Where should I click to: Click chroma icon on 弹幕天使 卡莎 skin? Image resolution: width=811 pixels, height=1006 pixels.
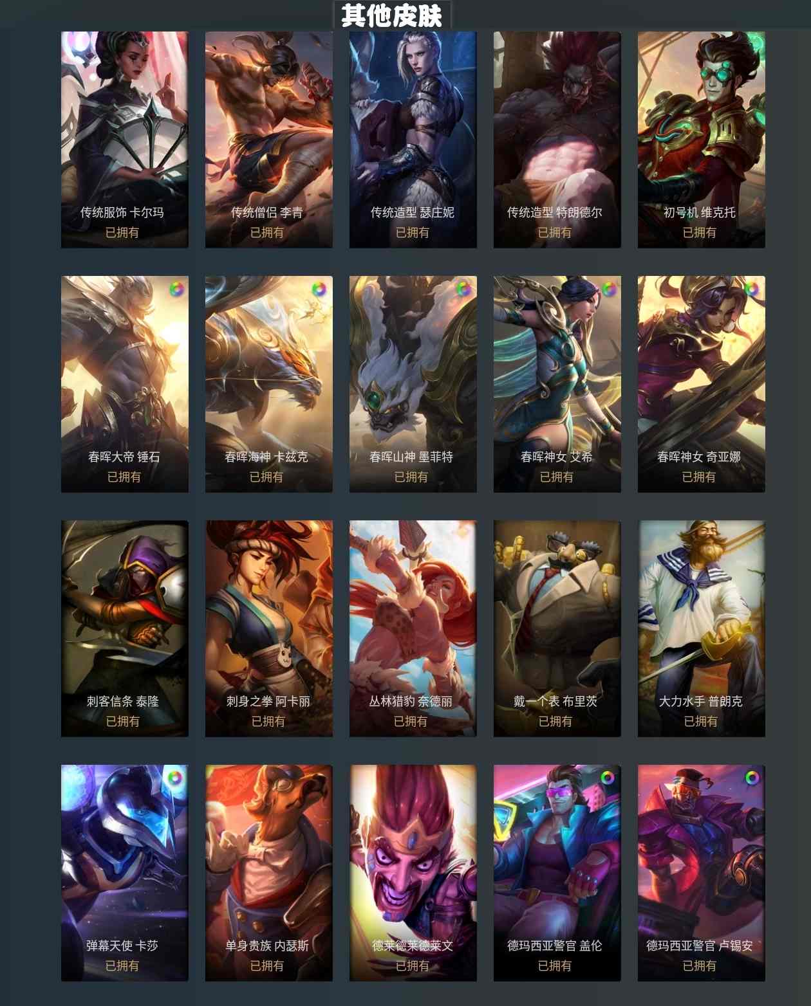coord(174,778)
